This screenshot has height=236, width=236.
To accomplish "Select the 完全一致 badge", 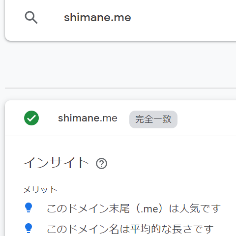I will click(x=153, y=119).
